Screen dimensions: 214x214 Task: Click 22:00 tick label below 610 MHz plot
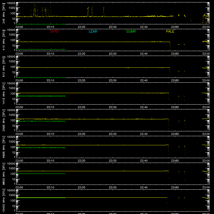click(x=19, y=81)
